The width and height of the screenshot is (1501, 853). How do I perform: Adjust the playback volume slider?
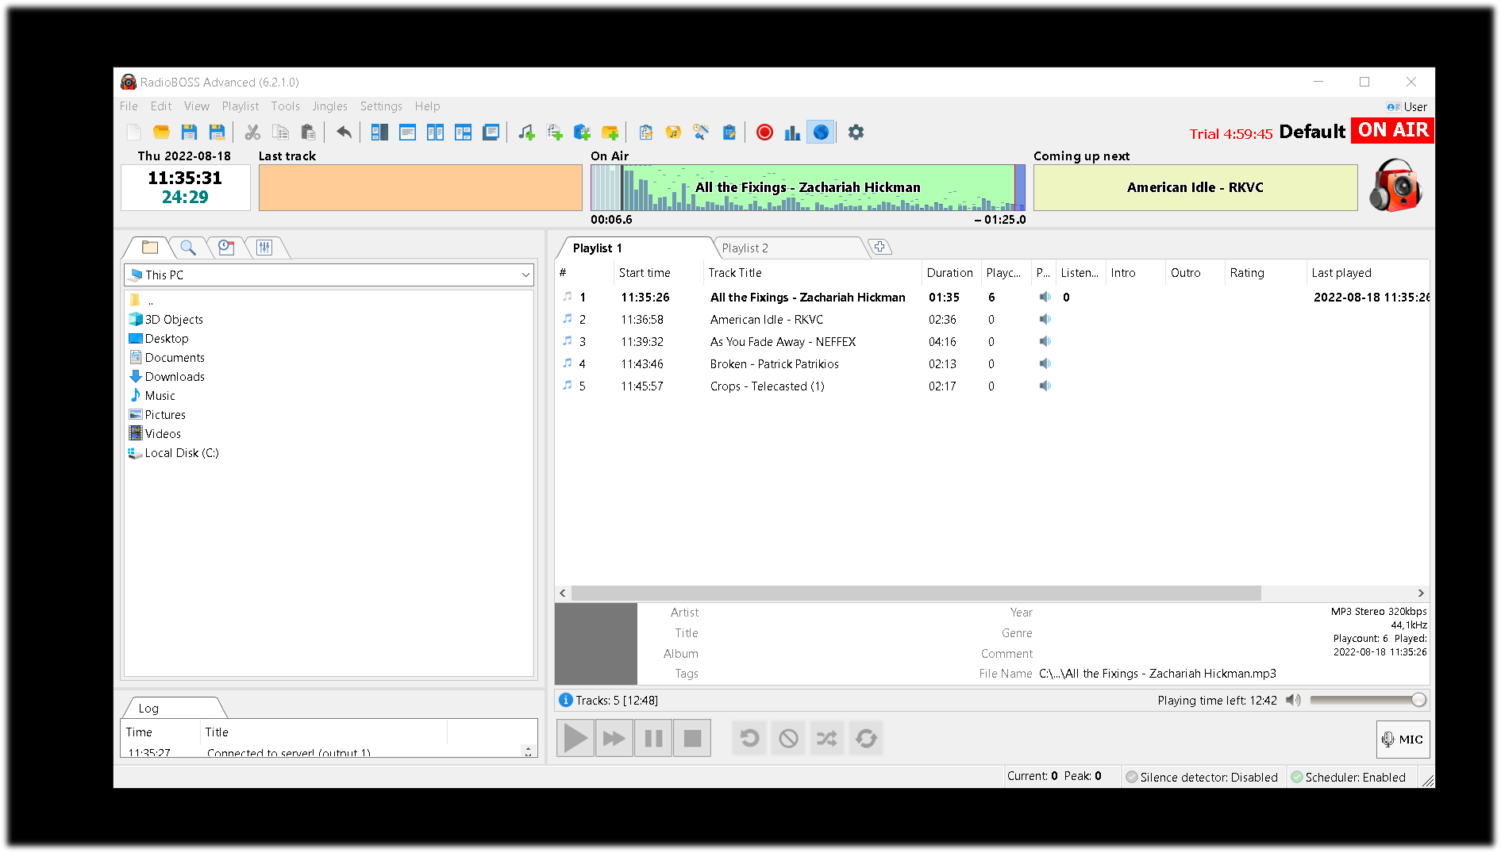pos(1367,700)
